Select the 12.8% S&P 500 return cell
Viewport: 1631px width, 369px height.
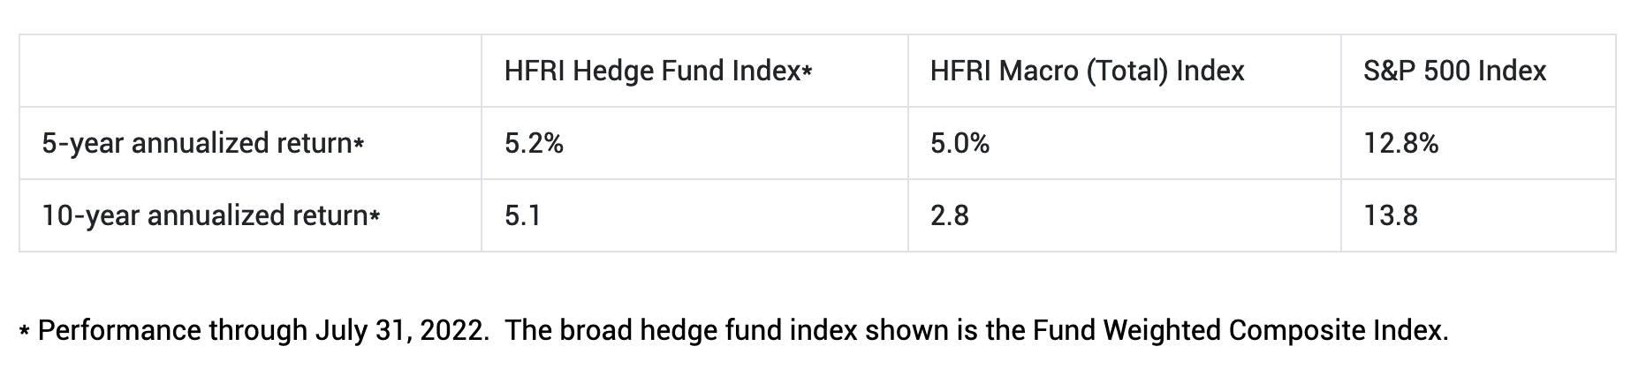1400,143
